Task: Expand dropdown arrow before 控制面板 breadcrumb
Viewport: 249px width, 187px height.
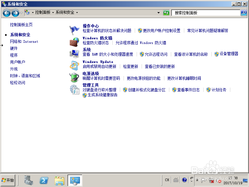Action: coord(33,12)
